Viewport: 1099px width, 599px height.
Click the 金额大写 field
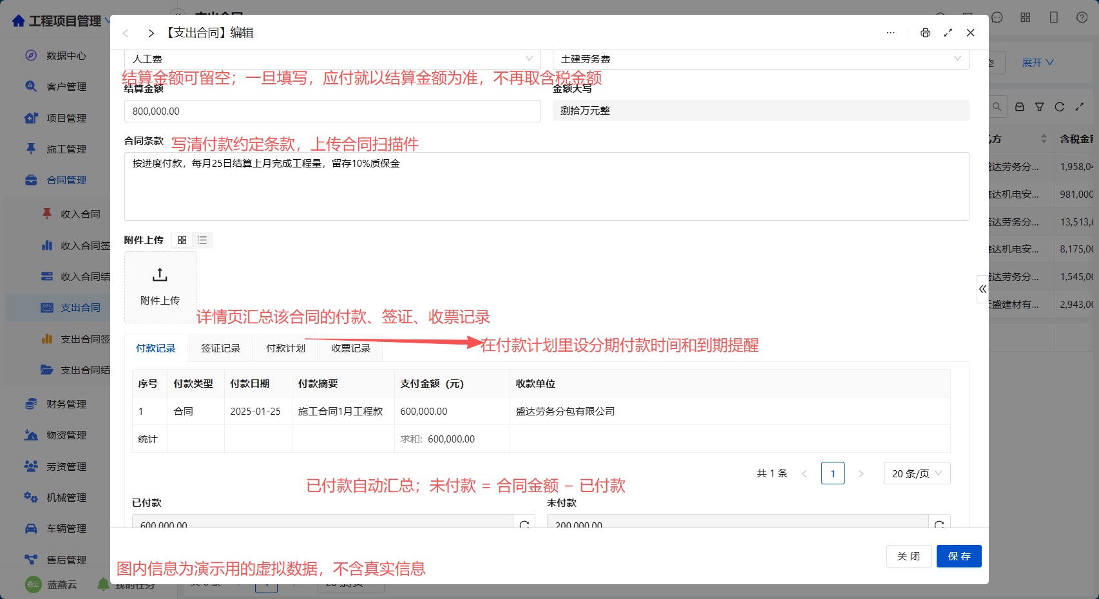pos(761,111)
